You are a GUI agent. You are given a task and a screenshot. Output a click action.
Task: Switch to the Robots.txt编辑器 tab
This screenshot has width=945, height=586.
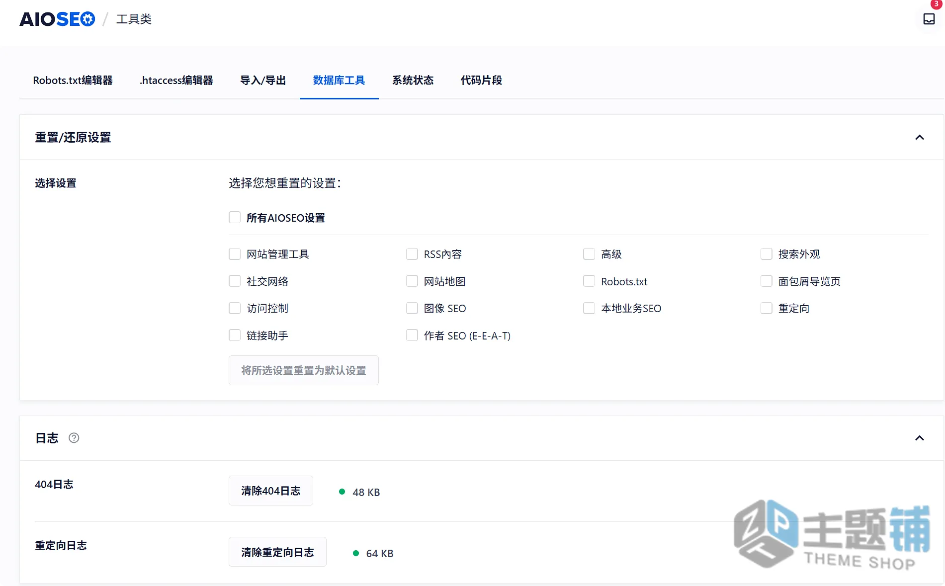[73, 80]
